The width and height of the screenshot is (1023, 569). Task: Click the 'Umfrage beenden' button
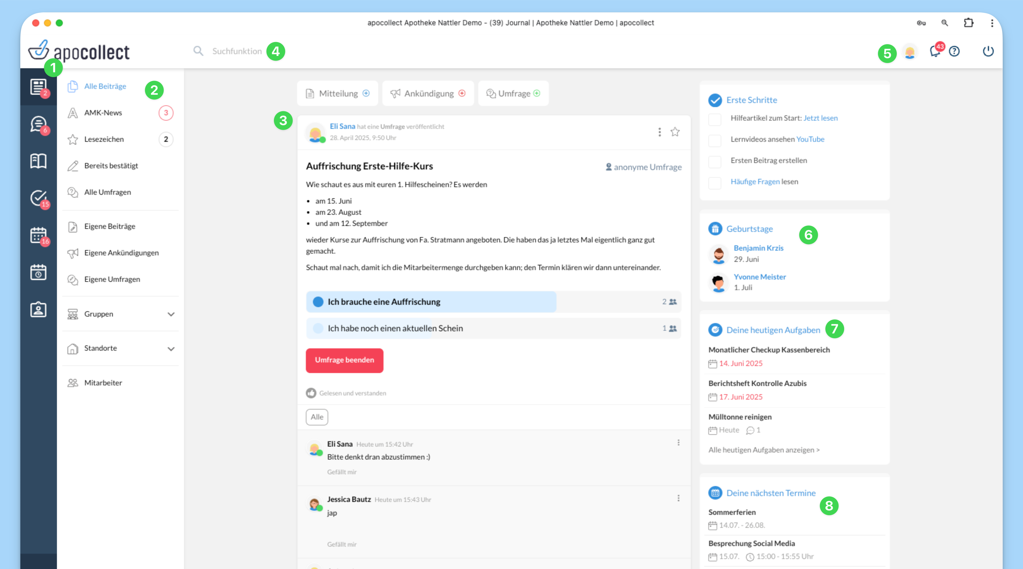(344, 360)
